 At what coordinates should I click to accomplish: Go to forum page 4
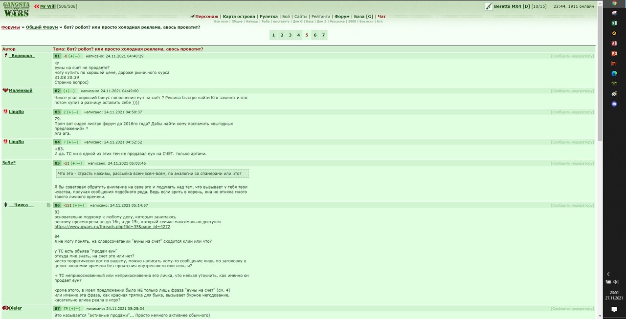pos(298,35)
